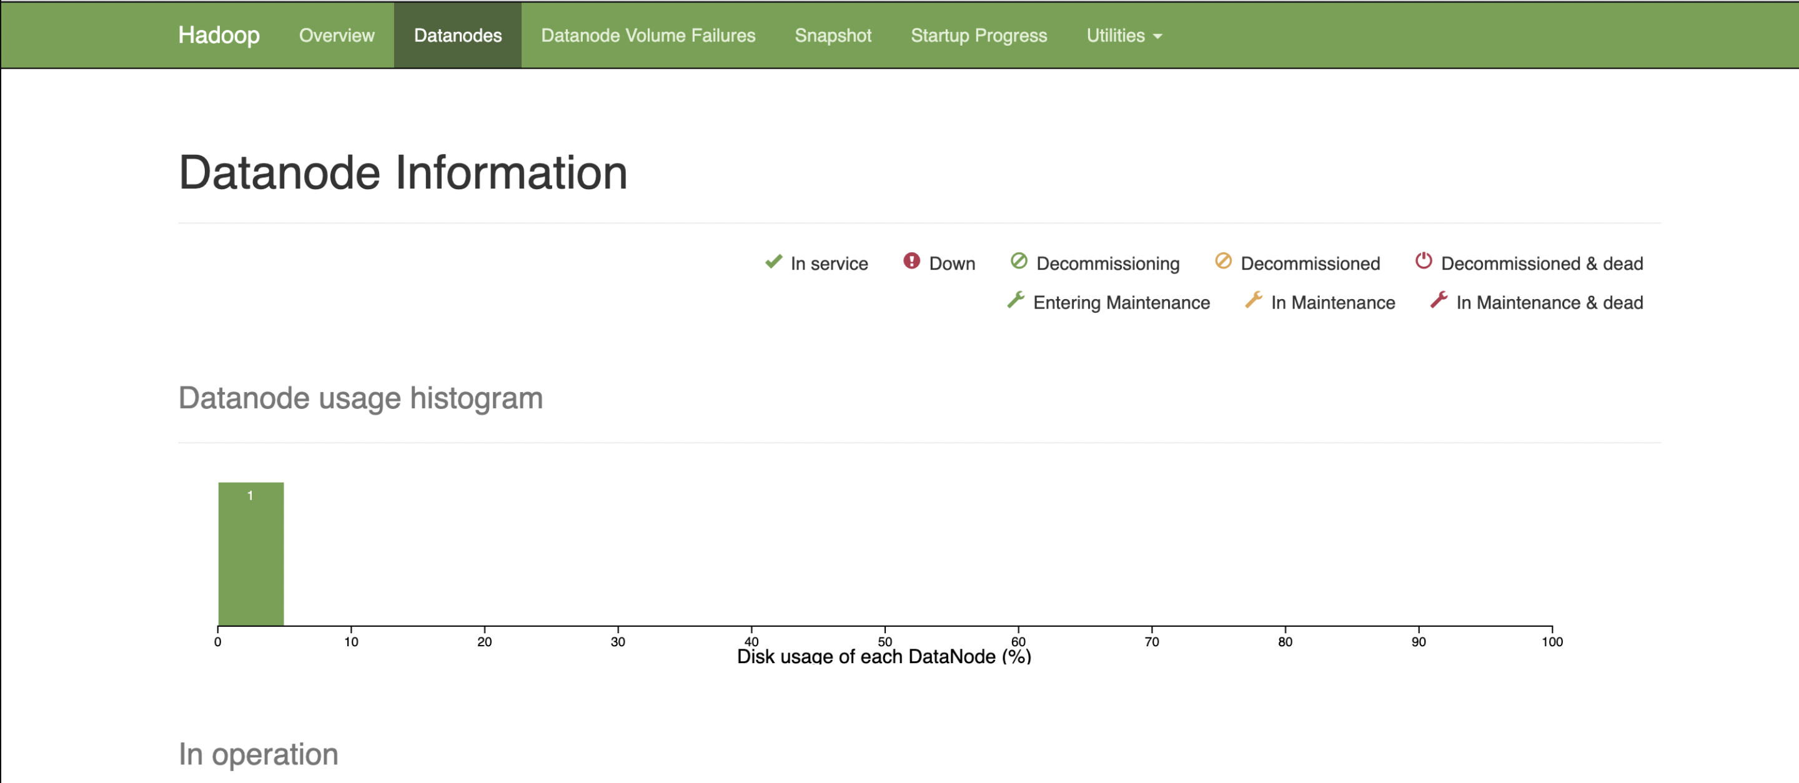Screen dimensions: 1799x783
Task: Go to Datanode Volume Failures page
Action: (x=647, y=36)
